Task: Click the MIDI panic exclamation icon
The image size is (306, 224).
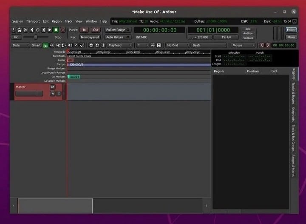Action: [x=14, y=30]
